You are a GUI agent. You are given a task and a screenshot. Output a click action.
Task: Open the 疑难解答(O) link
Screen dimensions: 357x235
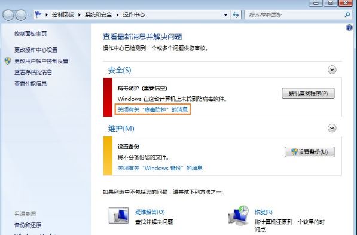[150, 212]
